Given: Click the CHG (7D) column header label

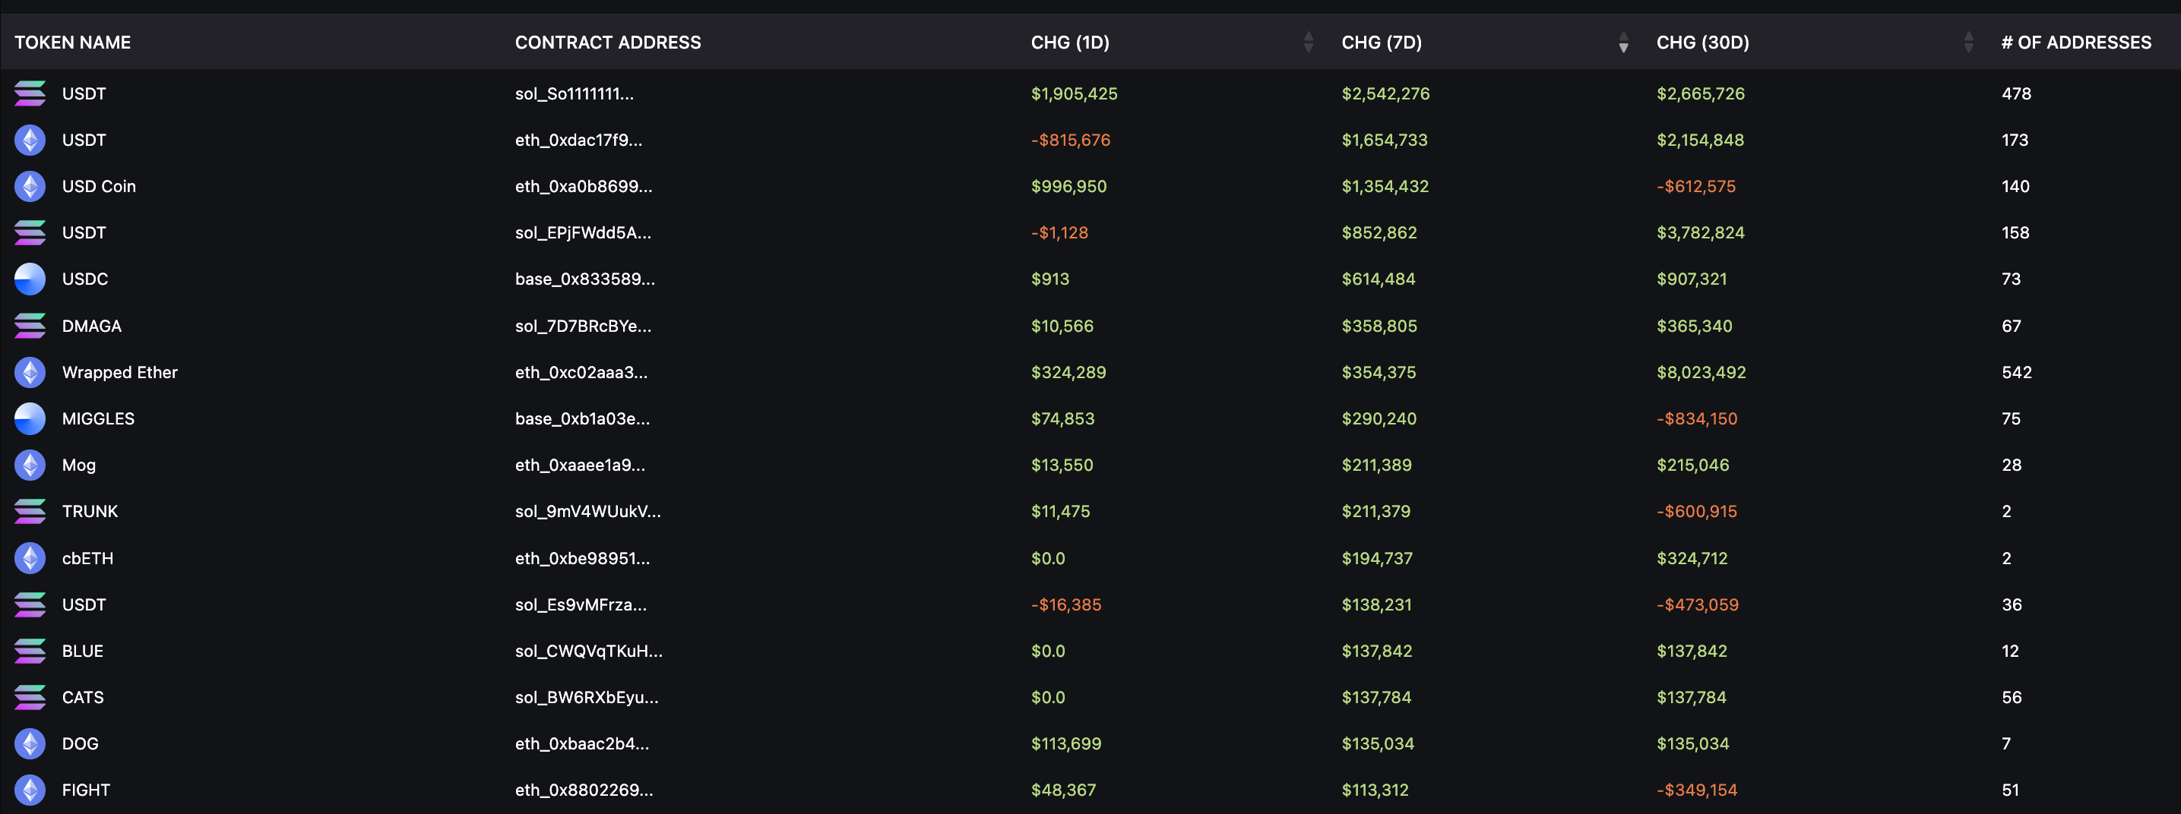Looking at the screenshot, I should [1382, 43].
